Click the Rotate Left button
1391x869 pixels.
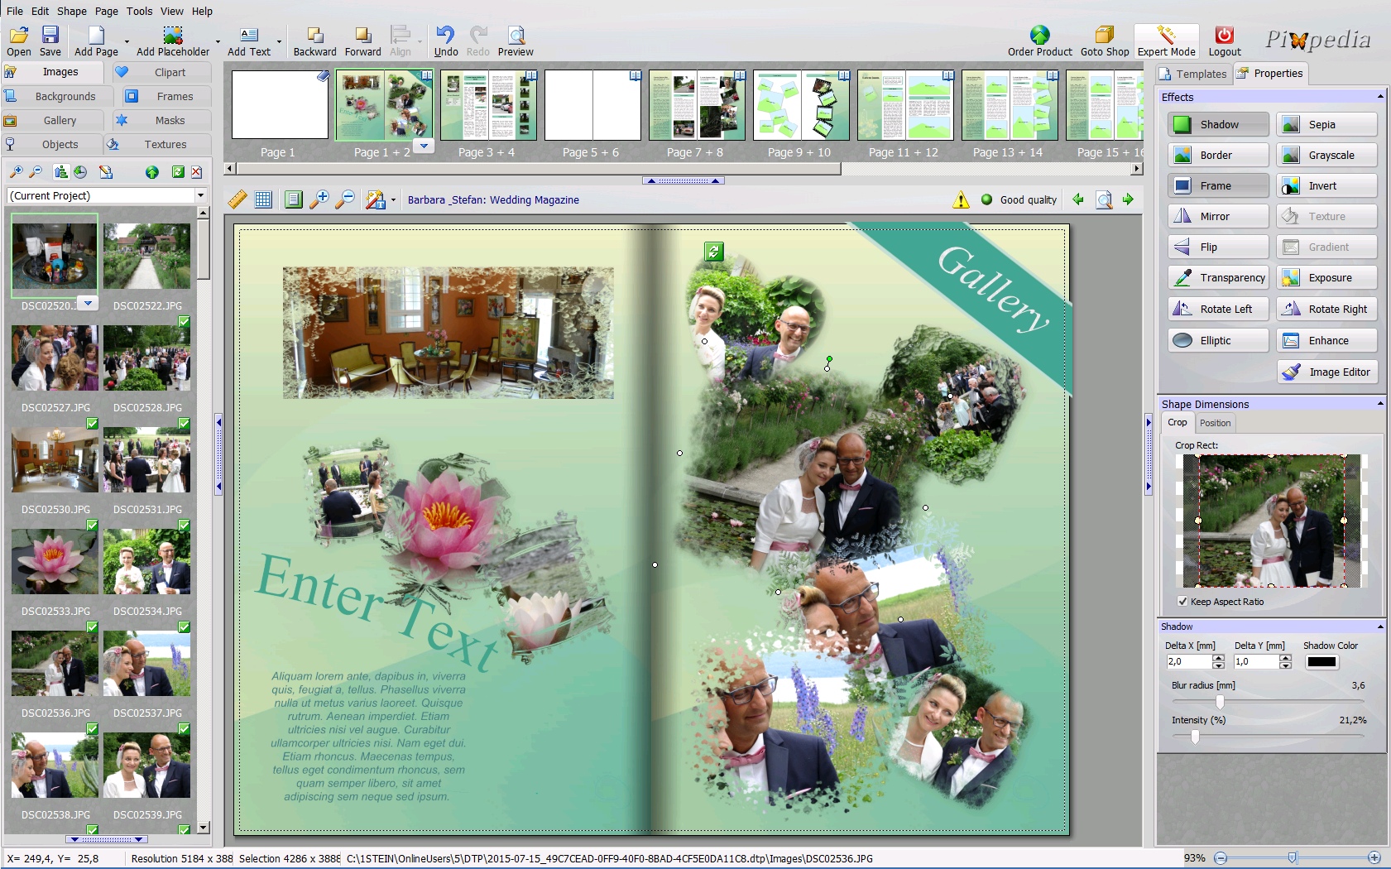click(1218, 309)
